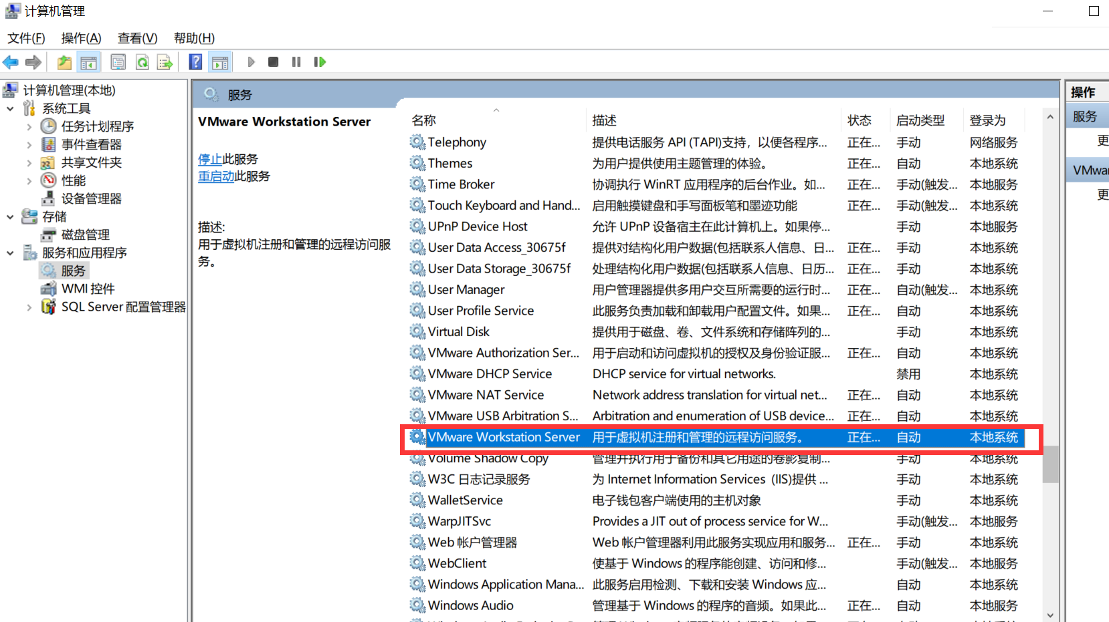
Task: Select 服务 in the tree
Action: (74, 271)
